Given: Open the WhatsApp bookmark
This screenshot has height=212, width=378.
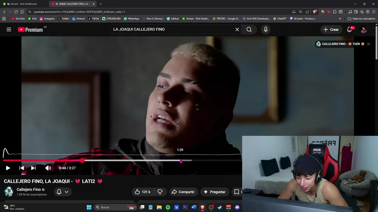Looking at the screenshot, I should [131, 19].
